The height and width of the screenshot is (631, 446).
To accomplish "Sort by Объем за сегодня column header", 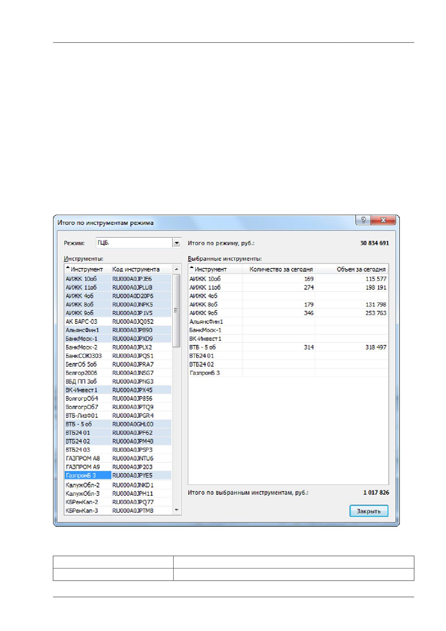I will [352, 269].
